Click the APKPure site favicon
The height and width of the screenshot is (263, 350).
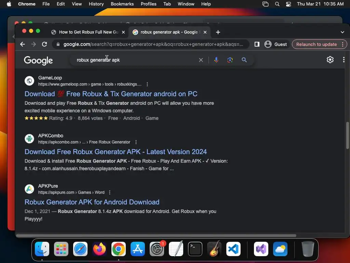coord(29,189)
